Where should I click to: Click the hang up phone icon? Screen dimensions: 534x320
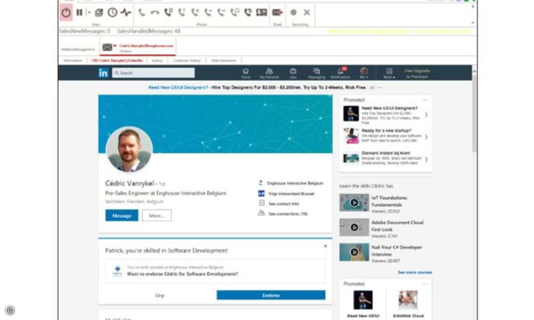tap(155, 12)
